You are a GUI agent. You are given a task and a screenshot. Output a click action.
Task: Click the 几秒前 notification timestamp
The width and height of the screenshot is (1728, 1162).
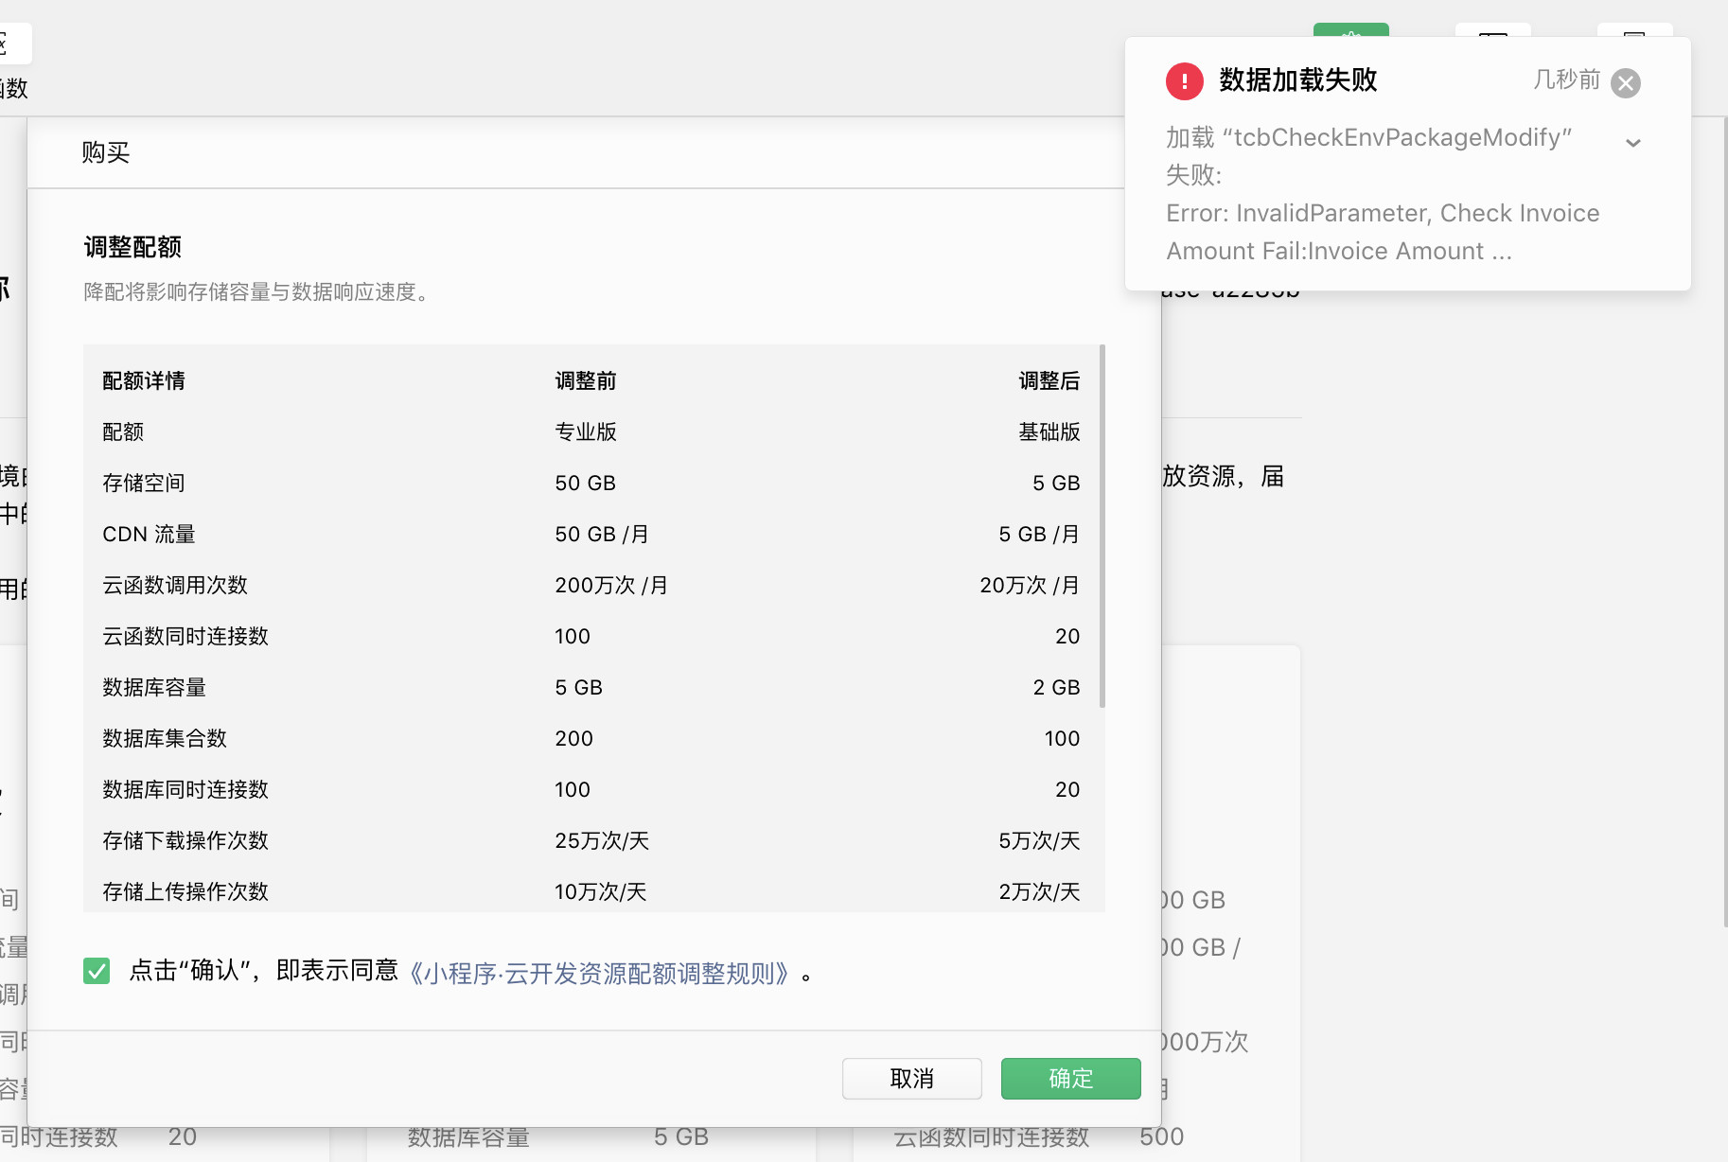coord(1566,80)
